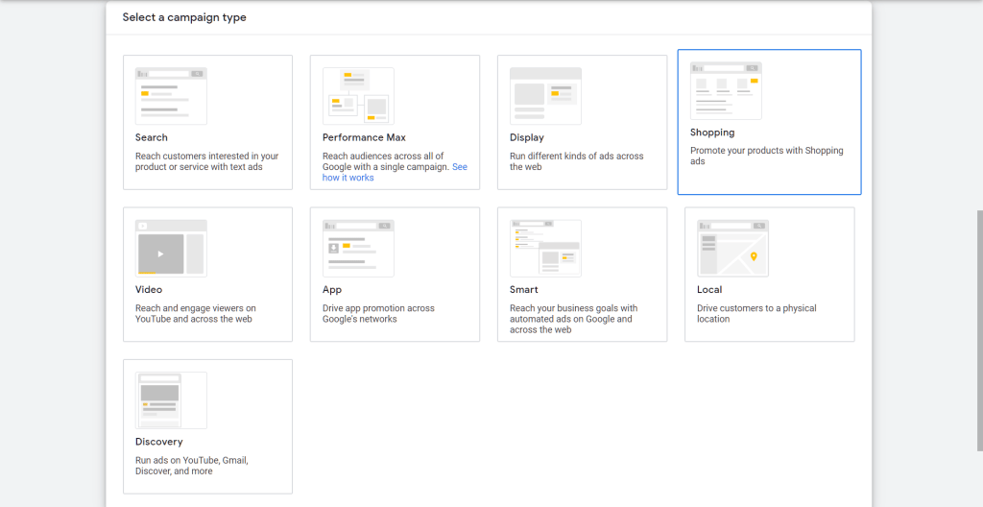Click "Drive customers to a physical location" text
Screen dimensions: 983x507
point(756,313)
